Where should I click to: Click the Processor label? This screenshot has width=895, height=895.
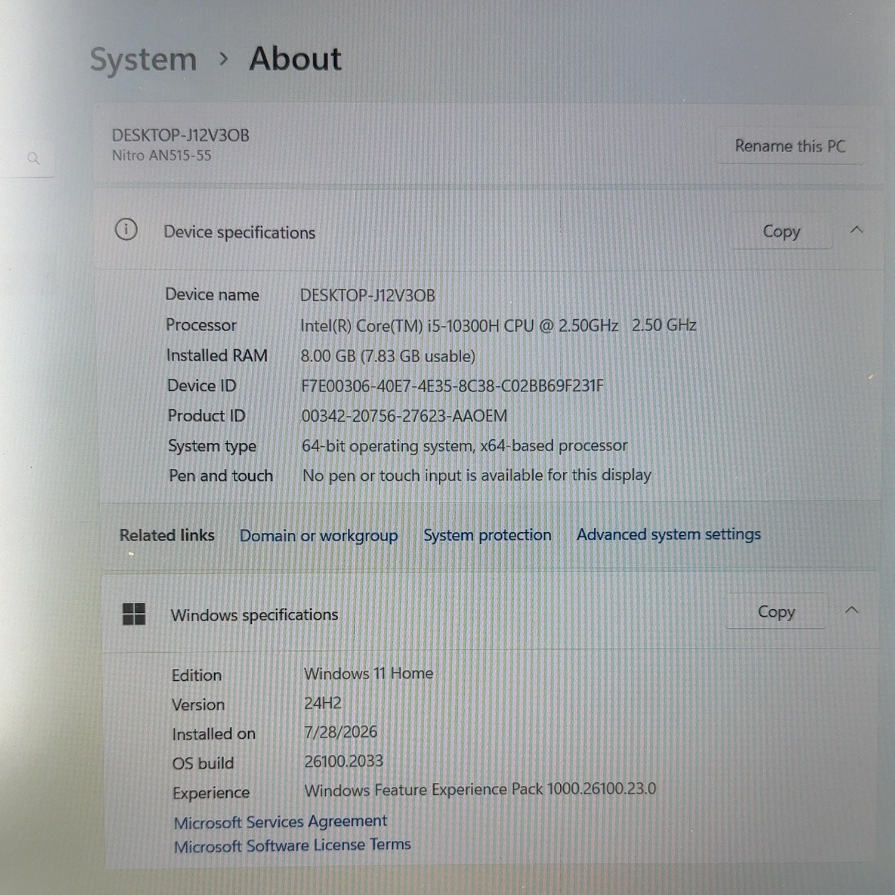[201, 325]
